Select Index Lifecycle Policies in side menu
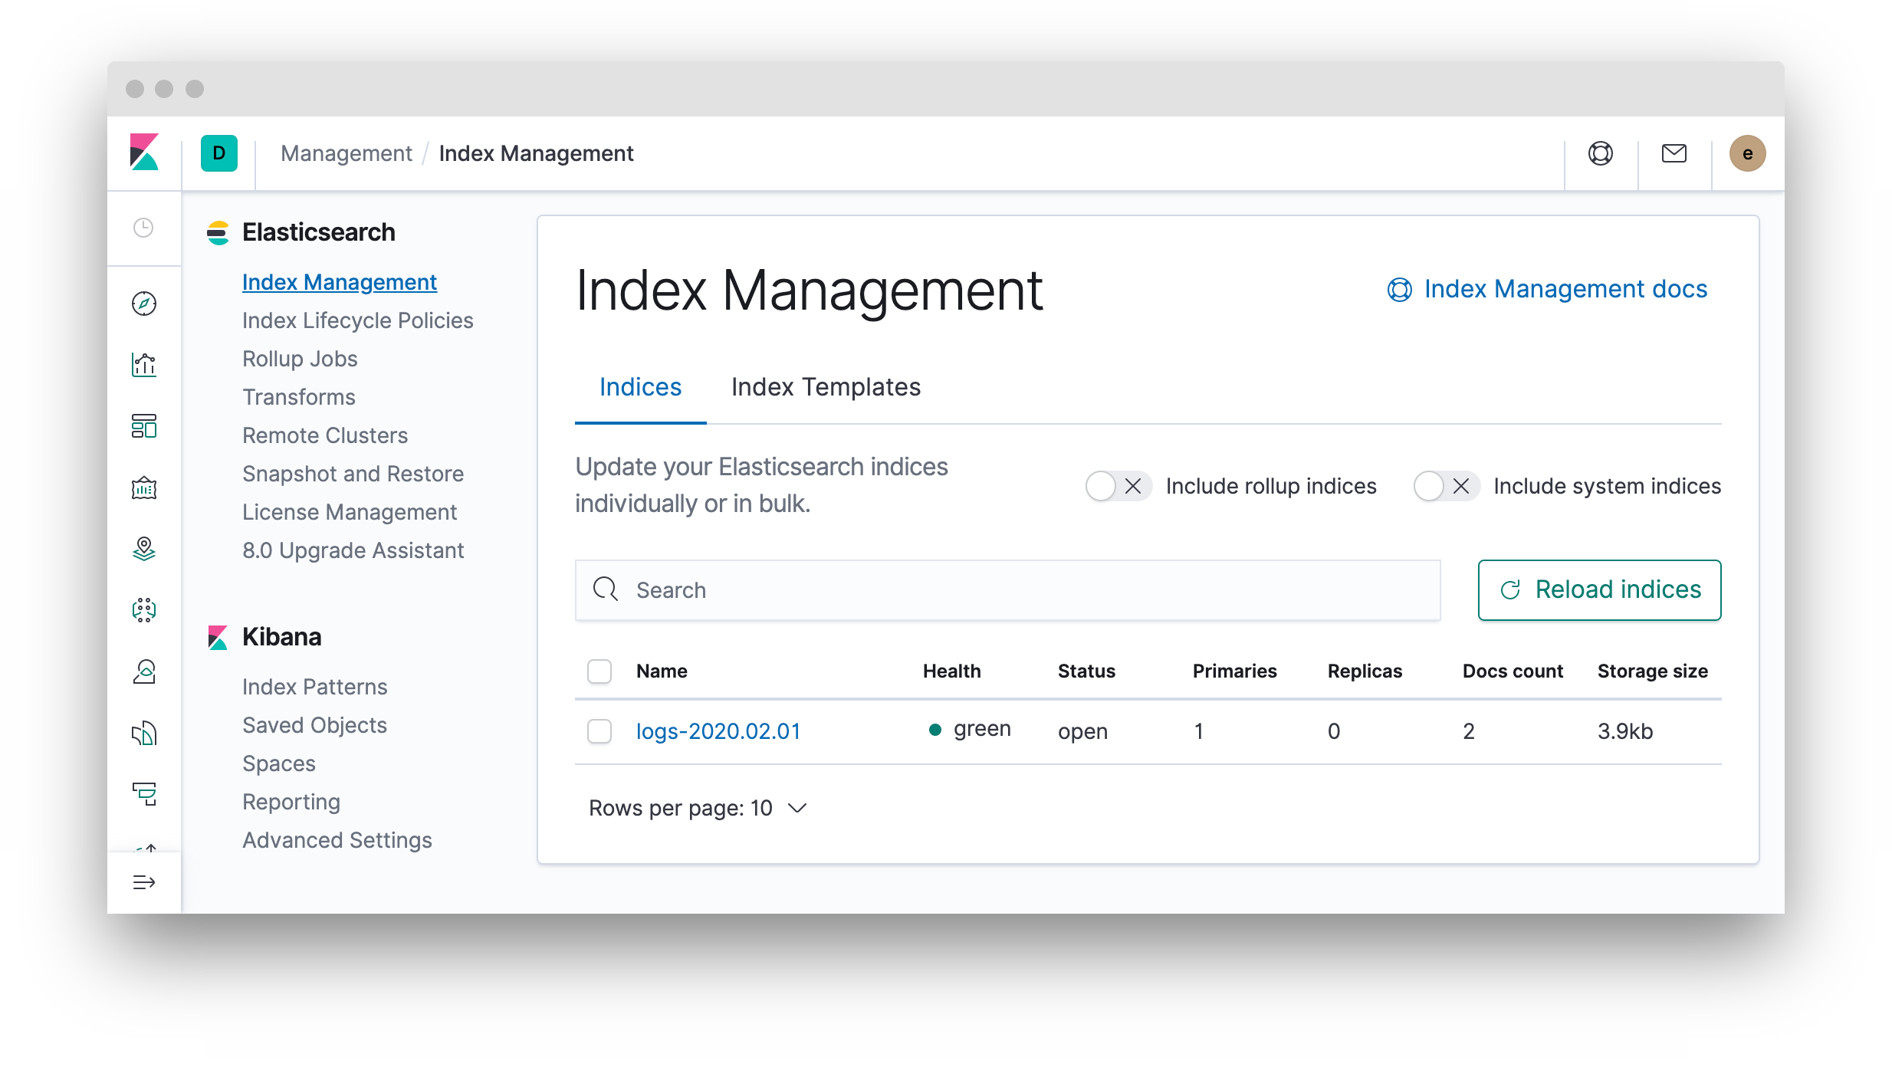 click(357, 320)
